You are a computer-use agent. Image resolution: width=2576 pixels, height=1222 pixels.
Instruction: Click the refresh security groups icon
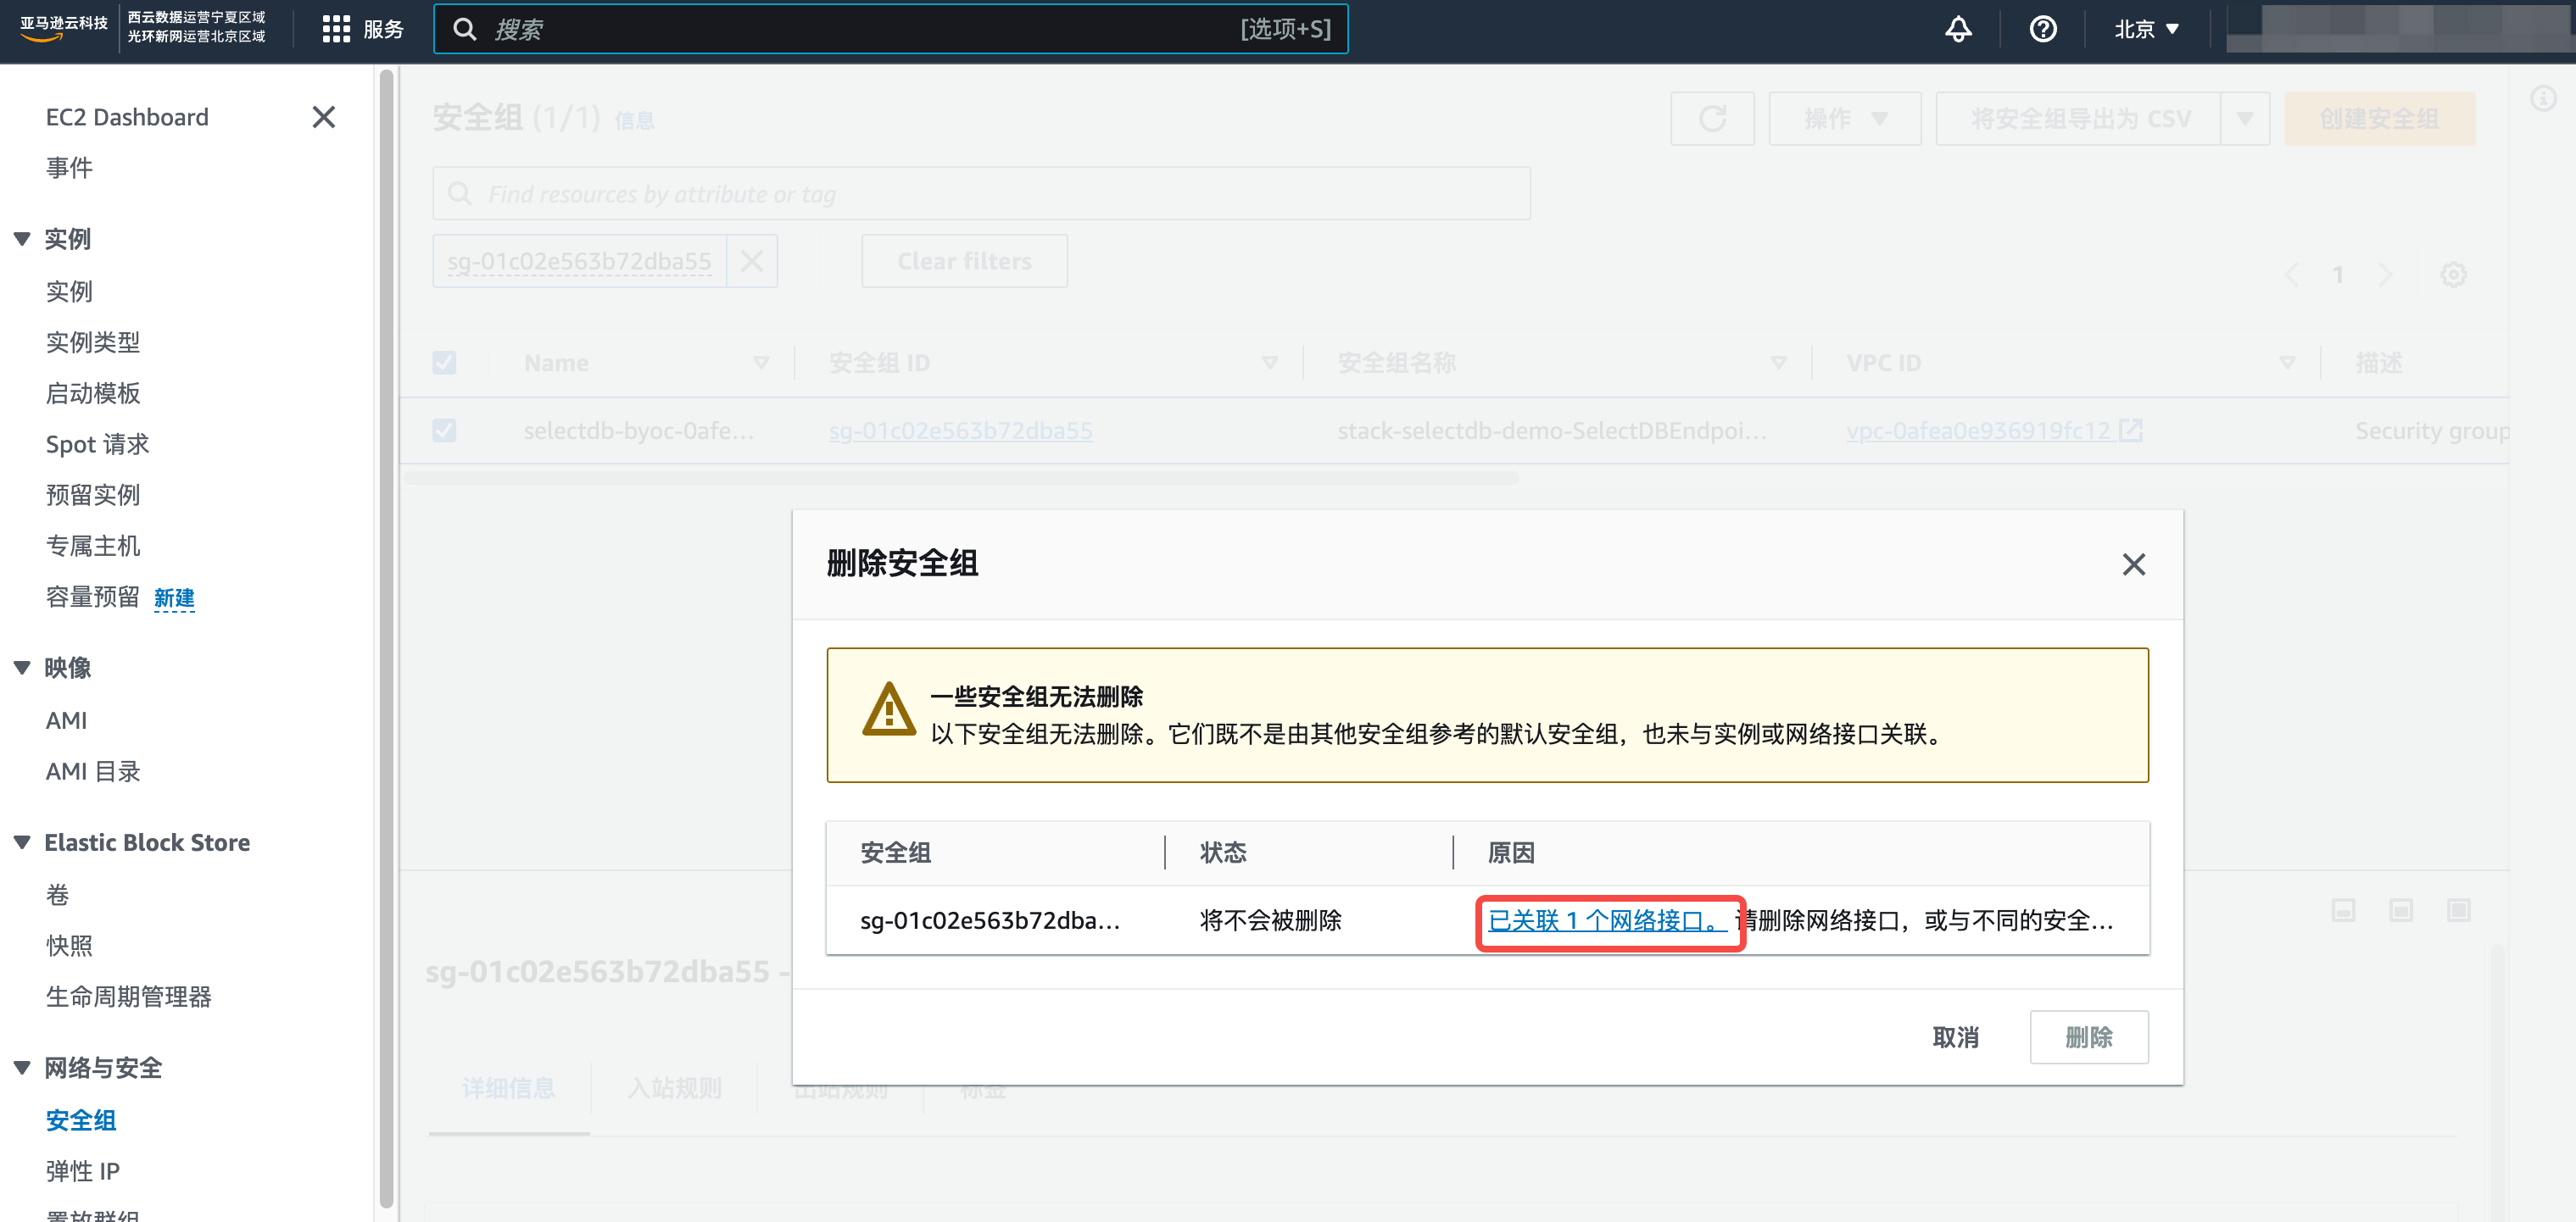pos(1712,119)
